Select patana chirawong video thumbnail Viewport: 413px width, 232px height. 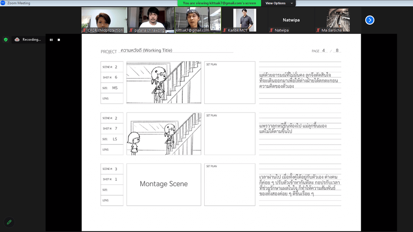[151, 20]
